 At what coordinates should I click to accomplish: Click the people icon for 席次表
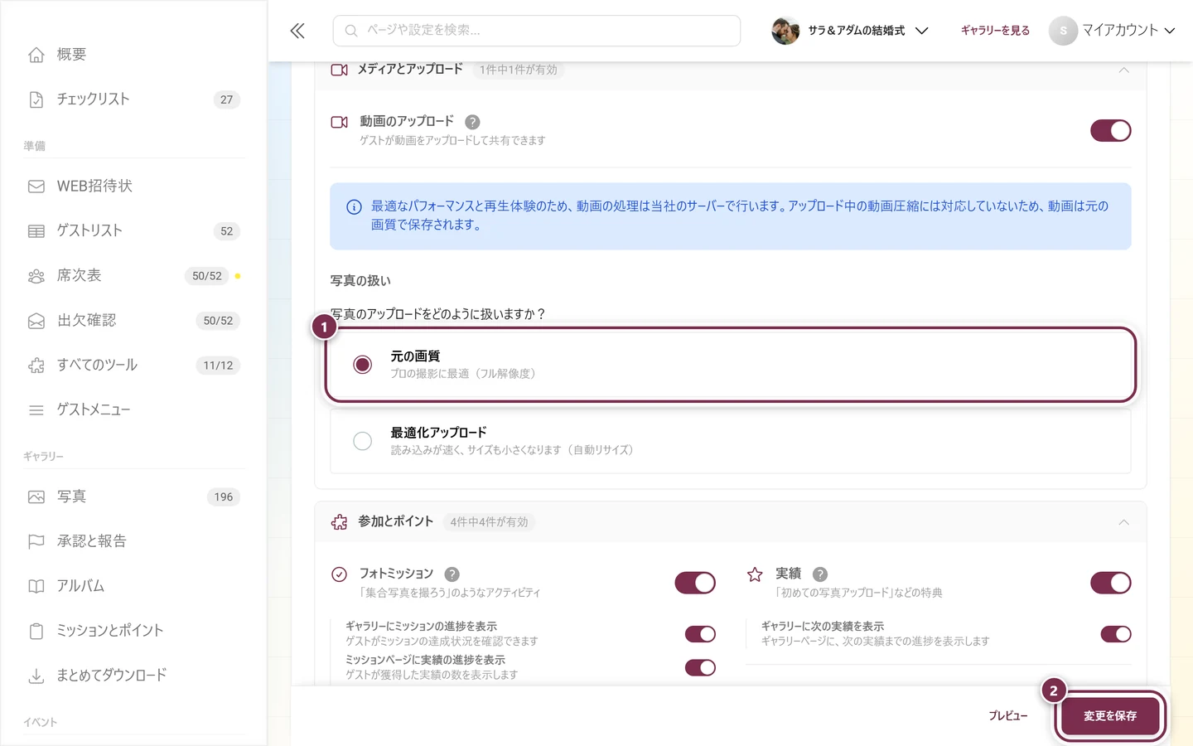(36, 276)
